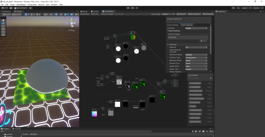Toggle the Allow Material Override checkbox
The image size is (265, 137).
(x=186, y=50)
